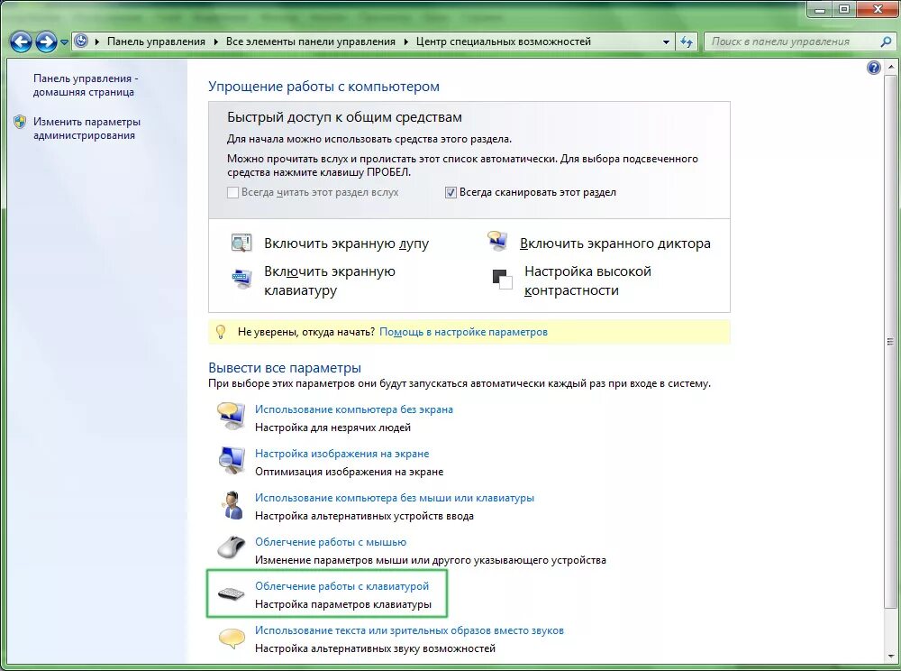
Task: Click the text Настройка альтернативных устройств ввода
Action: pos(364,517)
